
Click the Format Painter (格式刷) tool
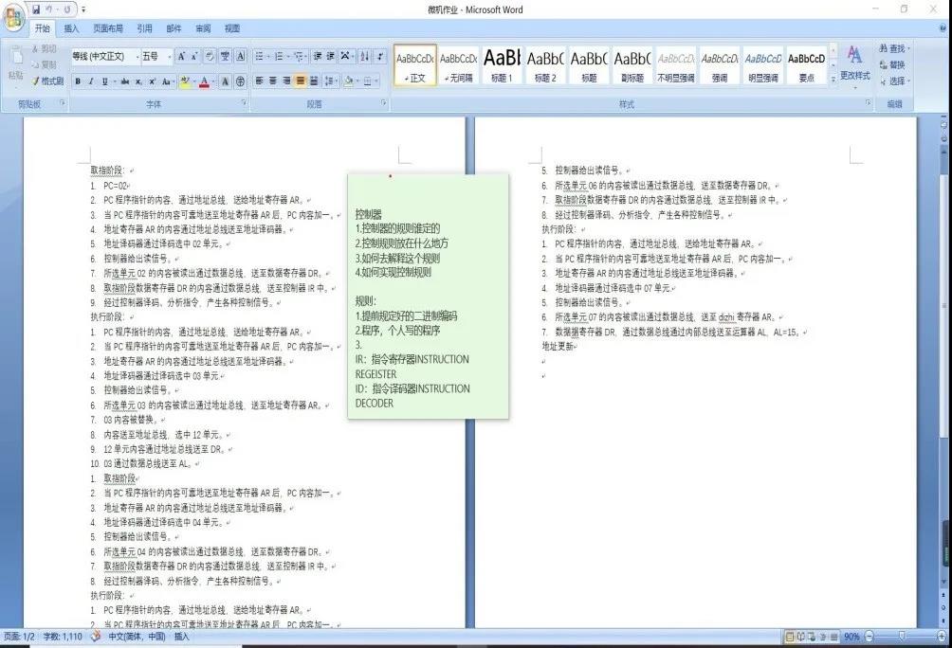click(x=46, y=81)
